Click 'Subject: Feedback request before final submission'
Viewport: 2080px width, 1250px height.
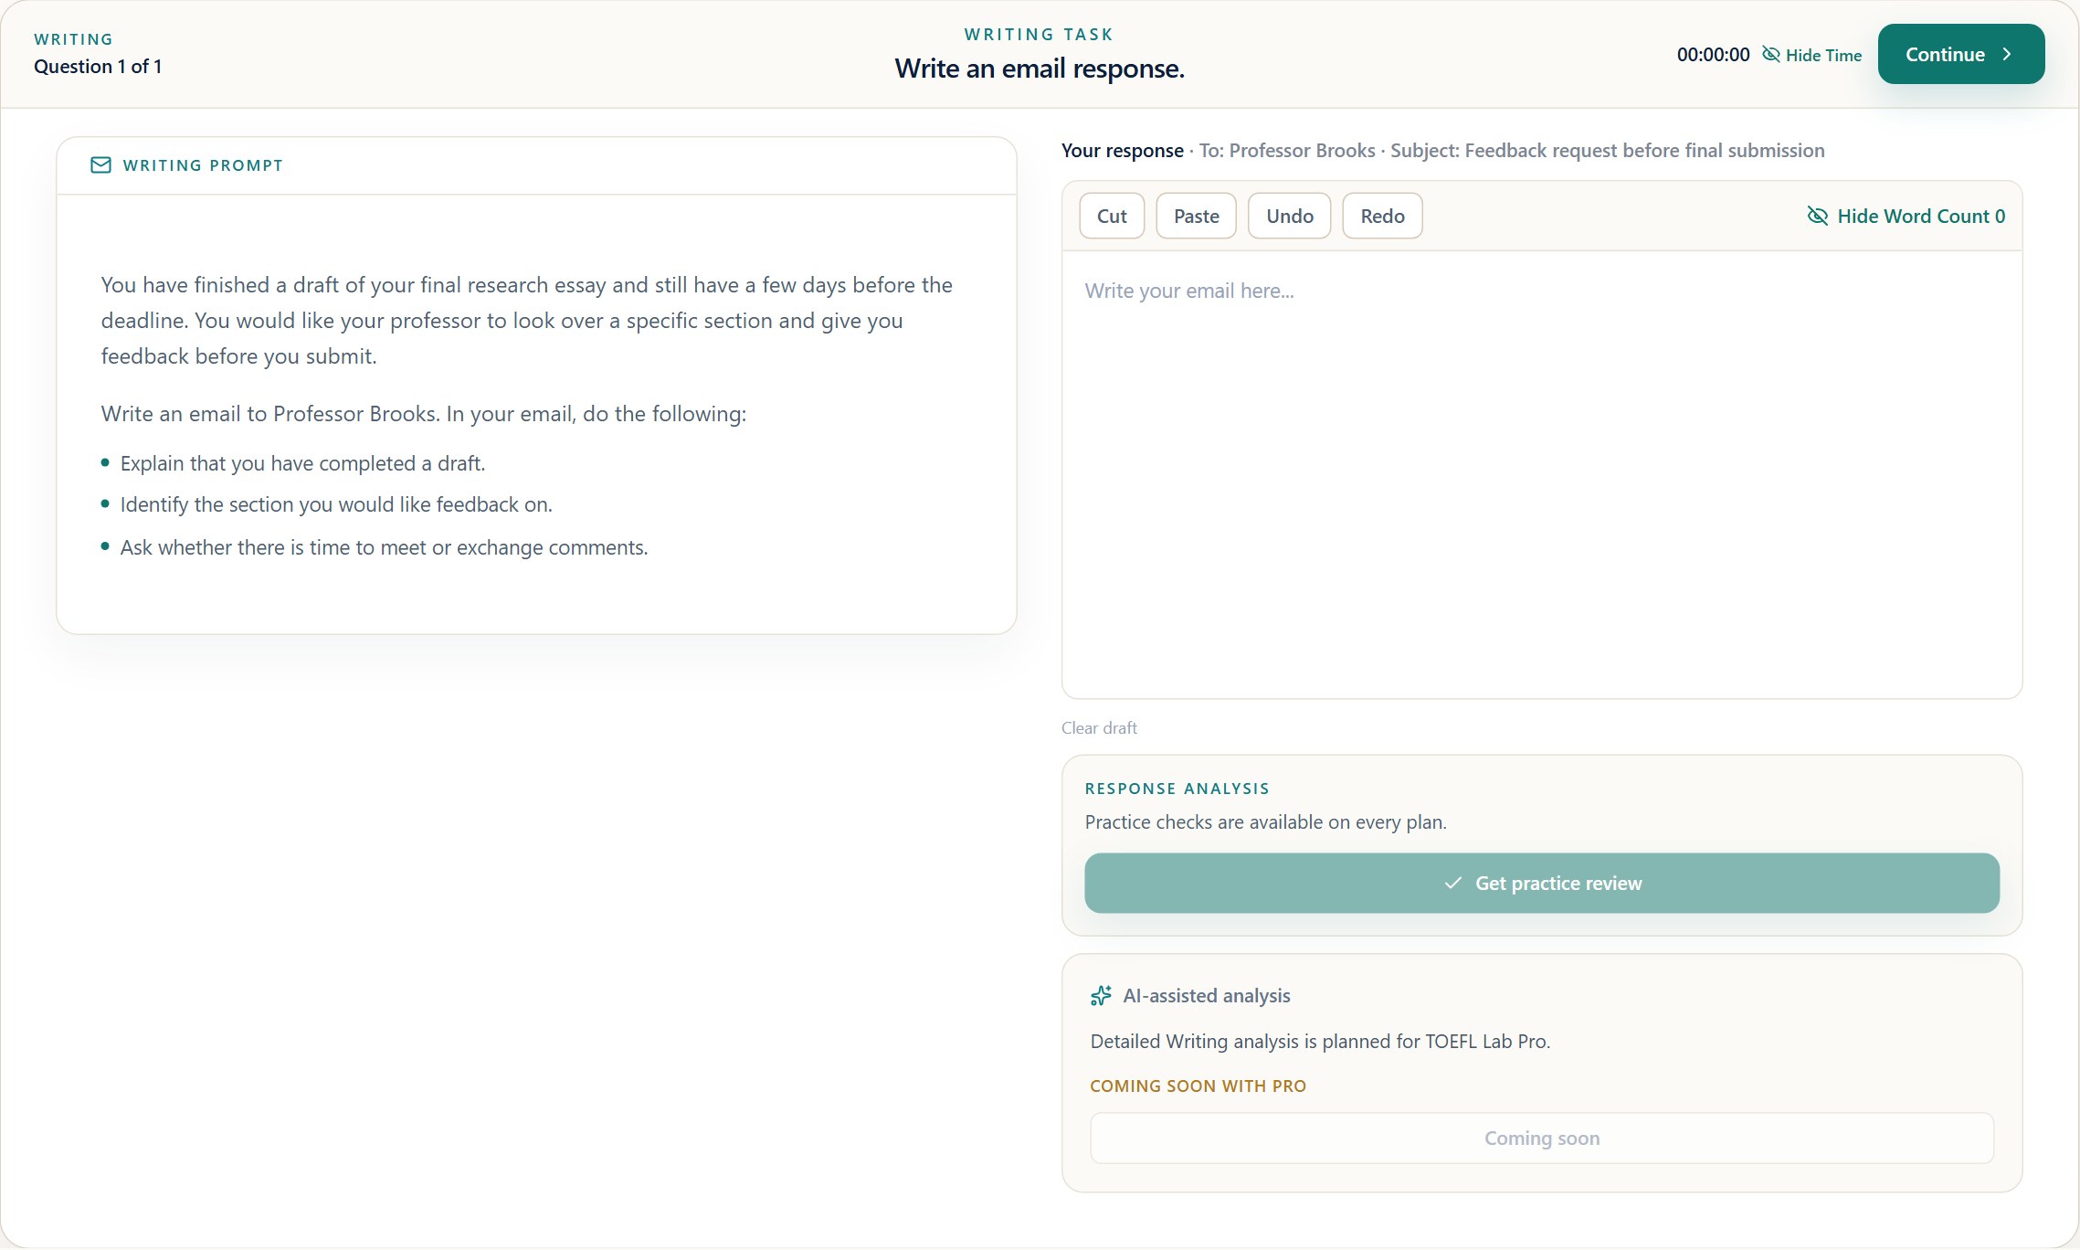pos(1607,150)
